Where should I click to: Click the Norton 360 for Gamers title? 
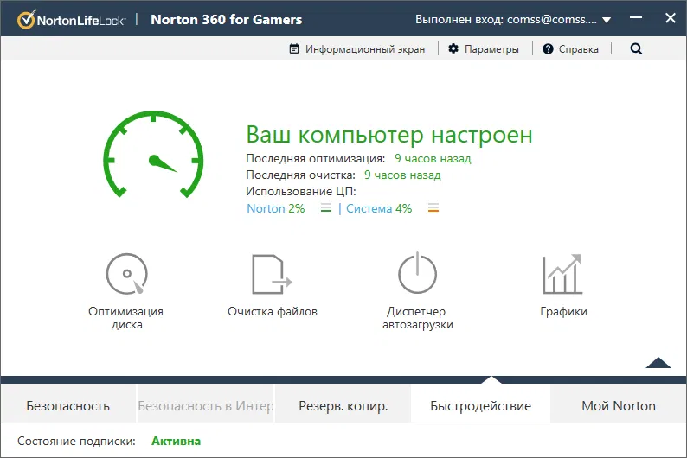pos(227,20)
